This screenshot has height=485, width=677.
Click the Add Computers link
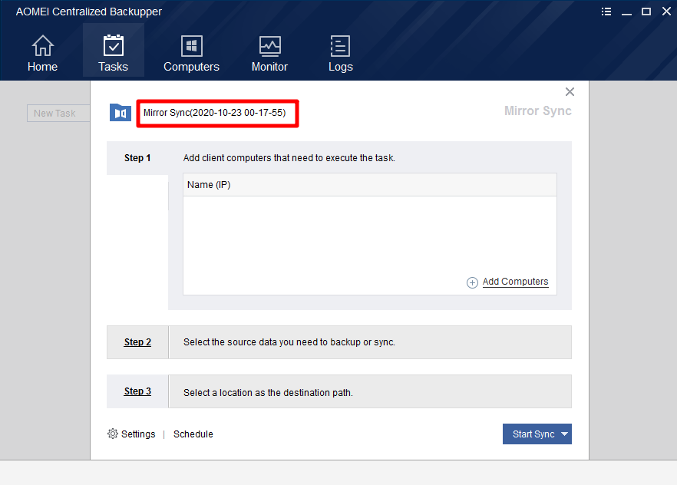(x=515, y=282)
